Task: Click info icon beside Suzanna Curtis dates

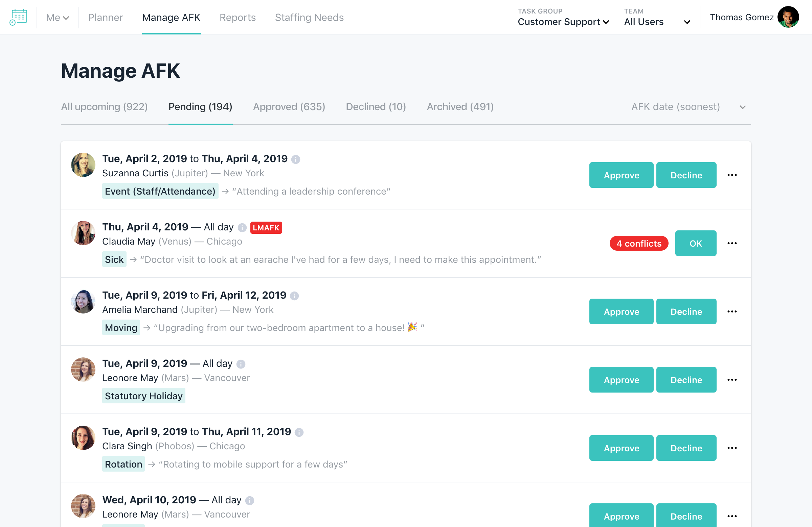Action: point(295,159)
